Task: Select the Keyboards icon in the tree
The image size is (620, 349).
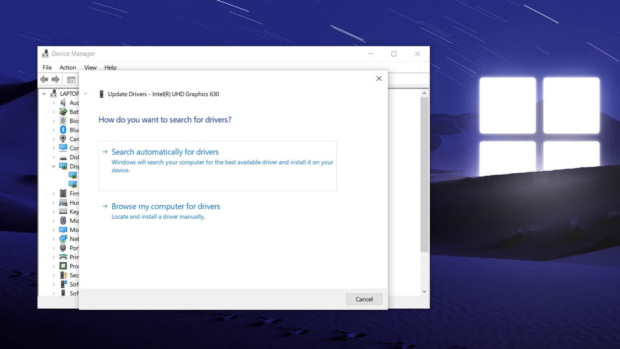Action: point(63,211)
